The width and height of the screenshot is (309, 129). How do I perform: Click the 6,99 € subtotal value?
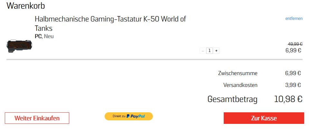click(x=293, y=73)
